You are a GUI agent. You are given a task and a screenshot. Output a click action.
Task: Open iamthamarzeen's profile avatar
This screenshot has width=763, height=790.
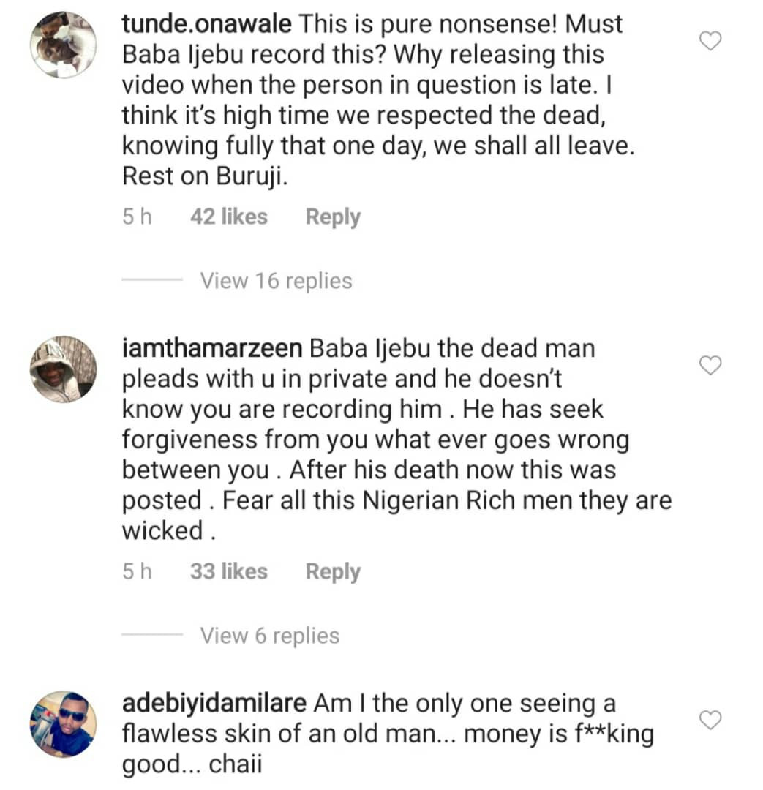[x=63, y=369]
